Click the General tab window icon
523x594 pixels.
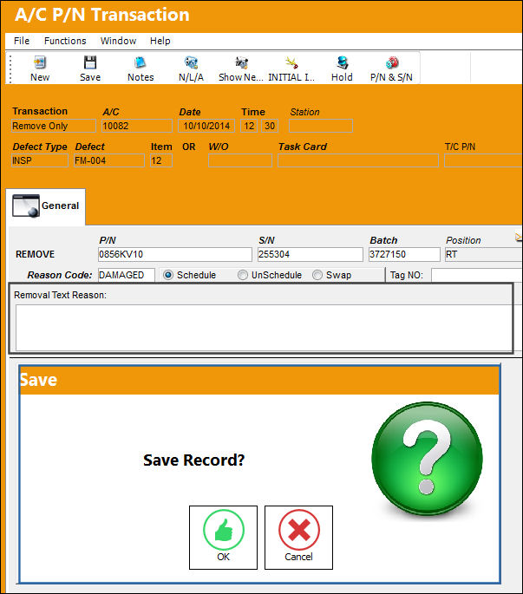pos(26,206)
